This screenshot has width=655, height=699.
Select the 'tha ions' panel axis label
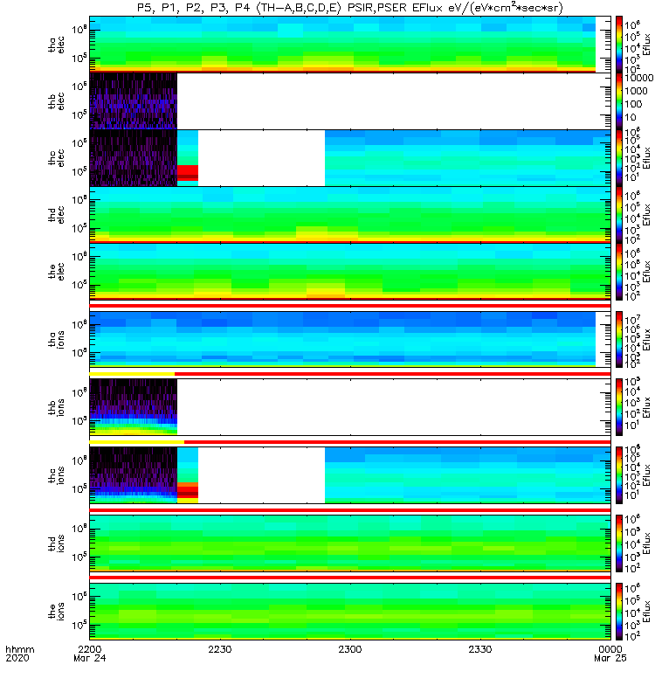click(x=57, y=339)
